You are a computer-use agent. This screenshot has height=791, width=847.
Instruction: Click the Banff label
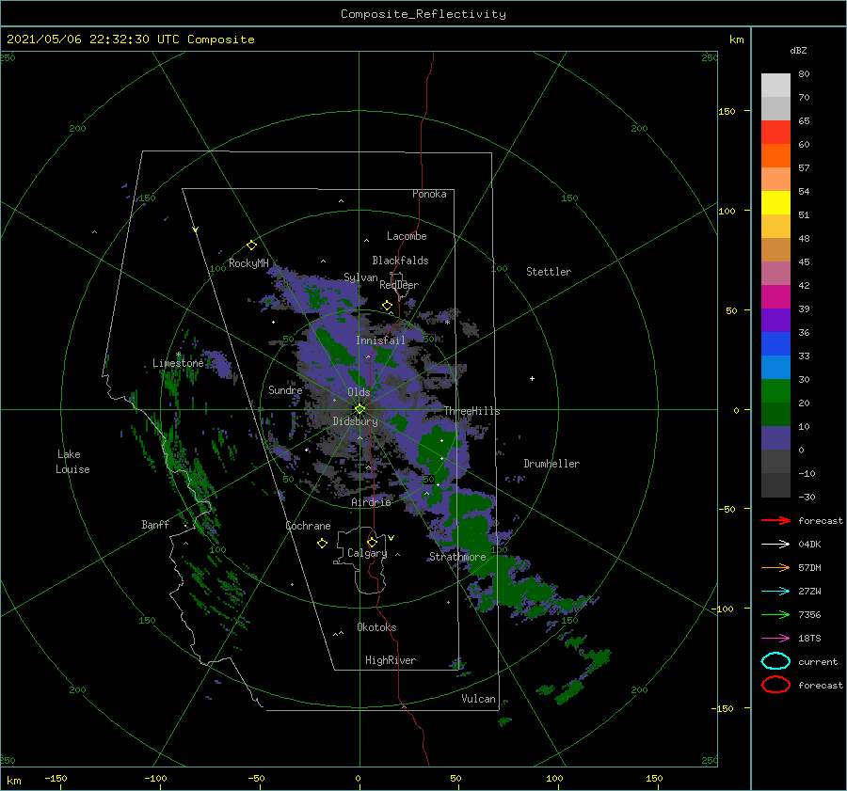coord(155,525)
